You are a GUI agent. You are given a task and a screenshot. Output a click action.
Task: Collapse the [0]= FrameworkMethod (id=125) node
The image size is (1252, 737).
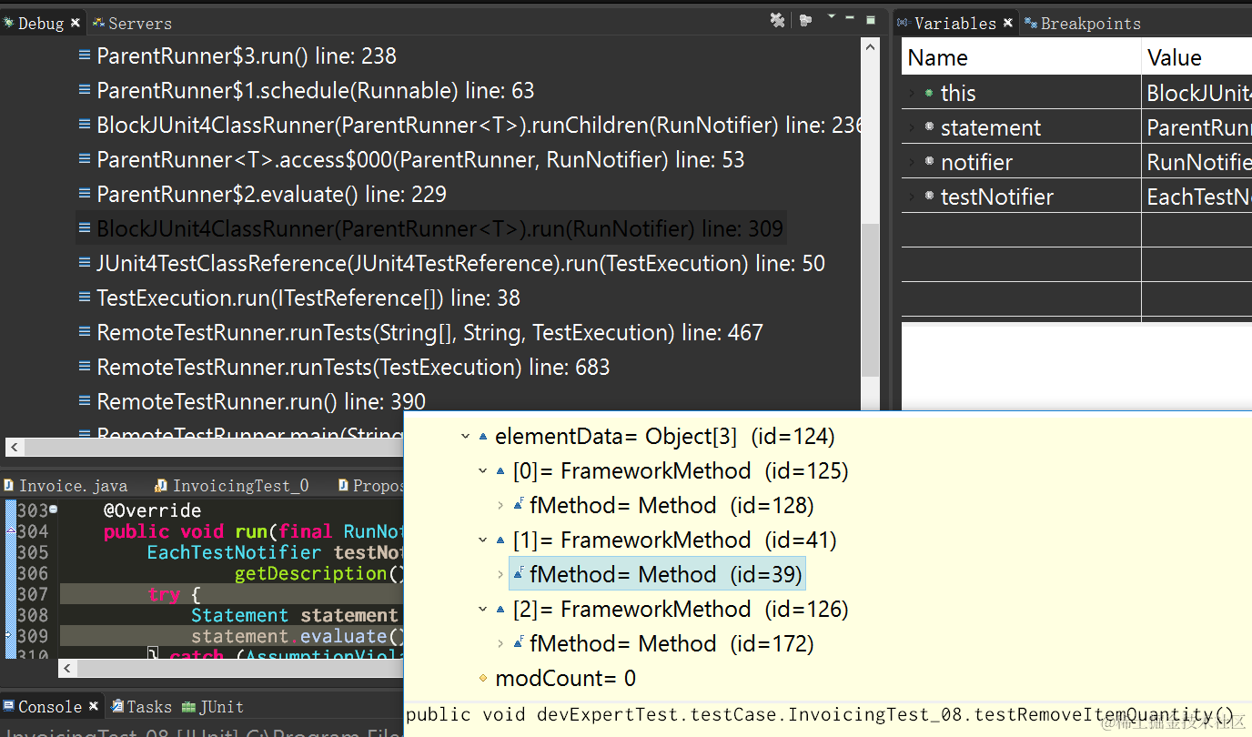pos(483,471)
